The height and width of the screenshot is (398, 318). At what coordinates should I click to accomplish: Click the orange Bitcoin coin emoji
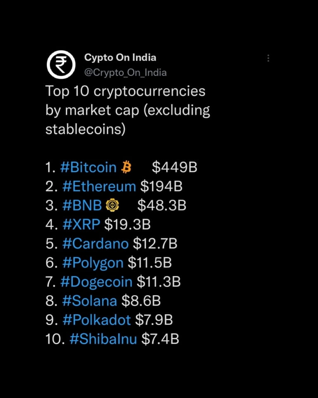tap(125, 167)
